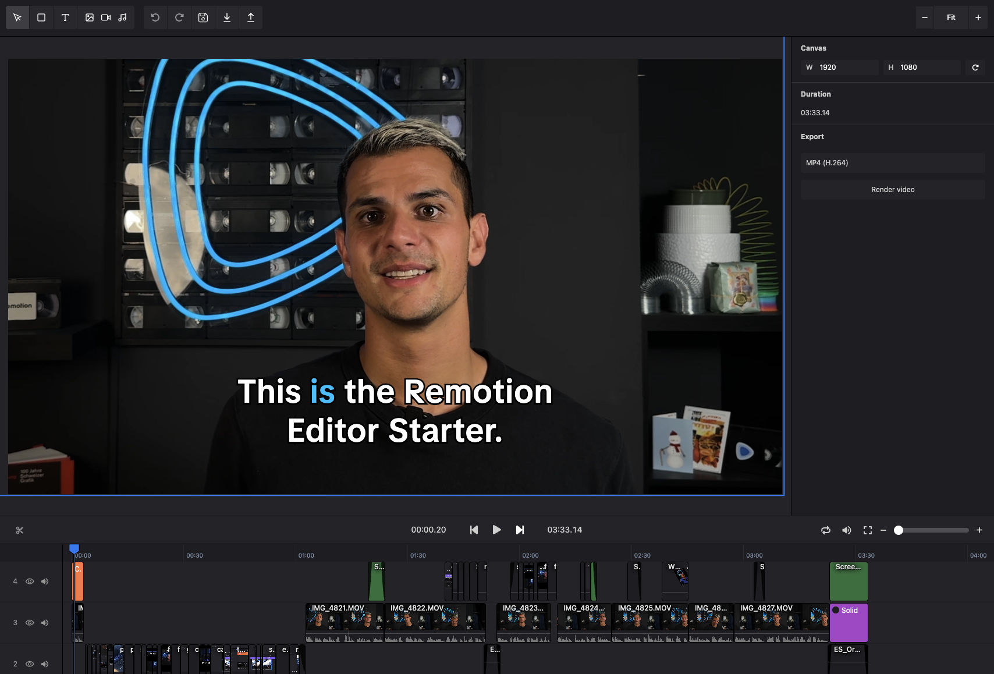The width and height of the screenshot is (994, 674).
Task: Select the rectangle shape tool
Action: coord(41,17)
